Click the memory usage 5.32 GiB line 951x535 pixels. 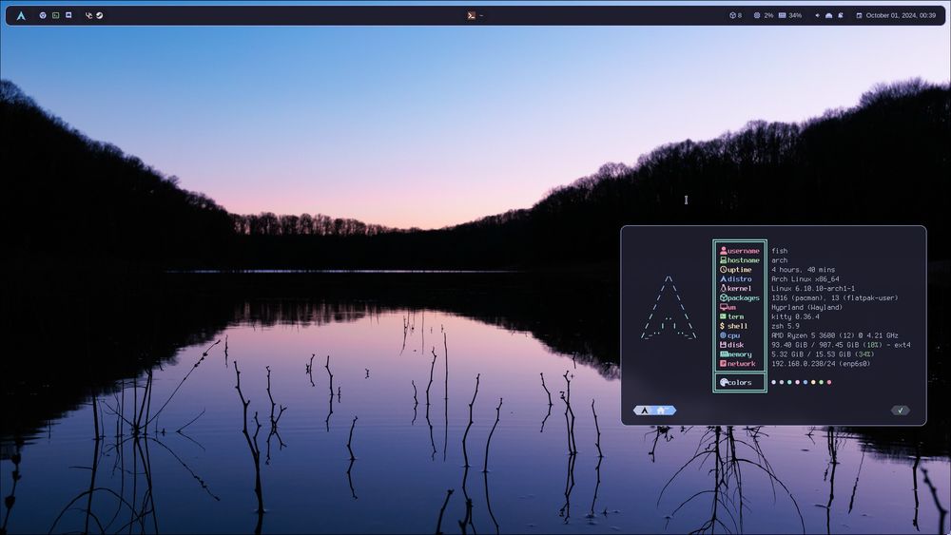click(x=823, y=353)
